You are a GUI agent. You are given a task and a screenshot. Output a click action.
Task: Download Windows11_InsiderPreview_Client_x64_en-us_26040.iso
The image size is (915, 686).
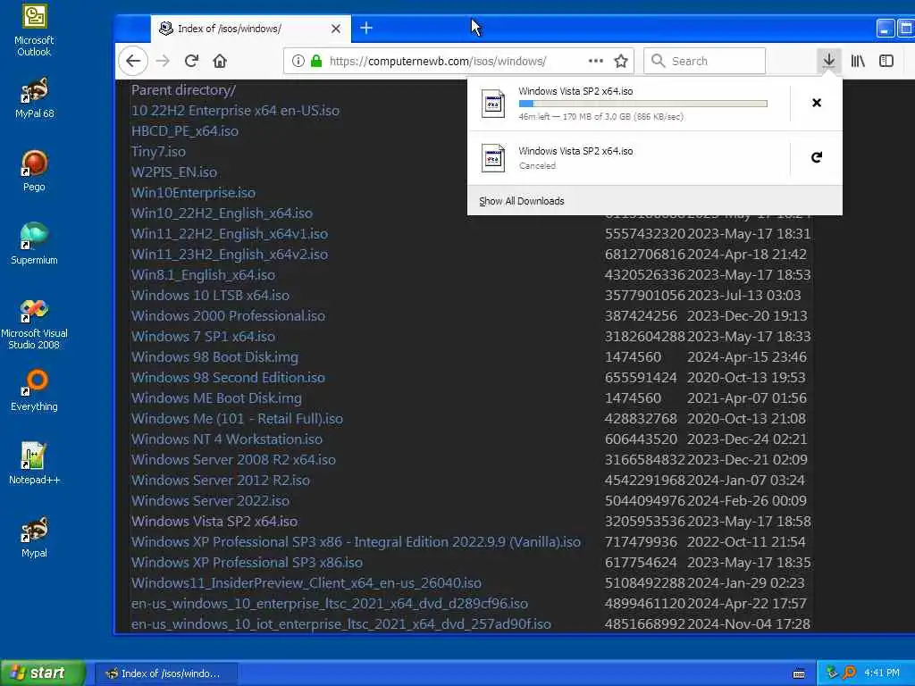[306, 582]
